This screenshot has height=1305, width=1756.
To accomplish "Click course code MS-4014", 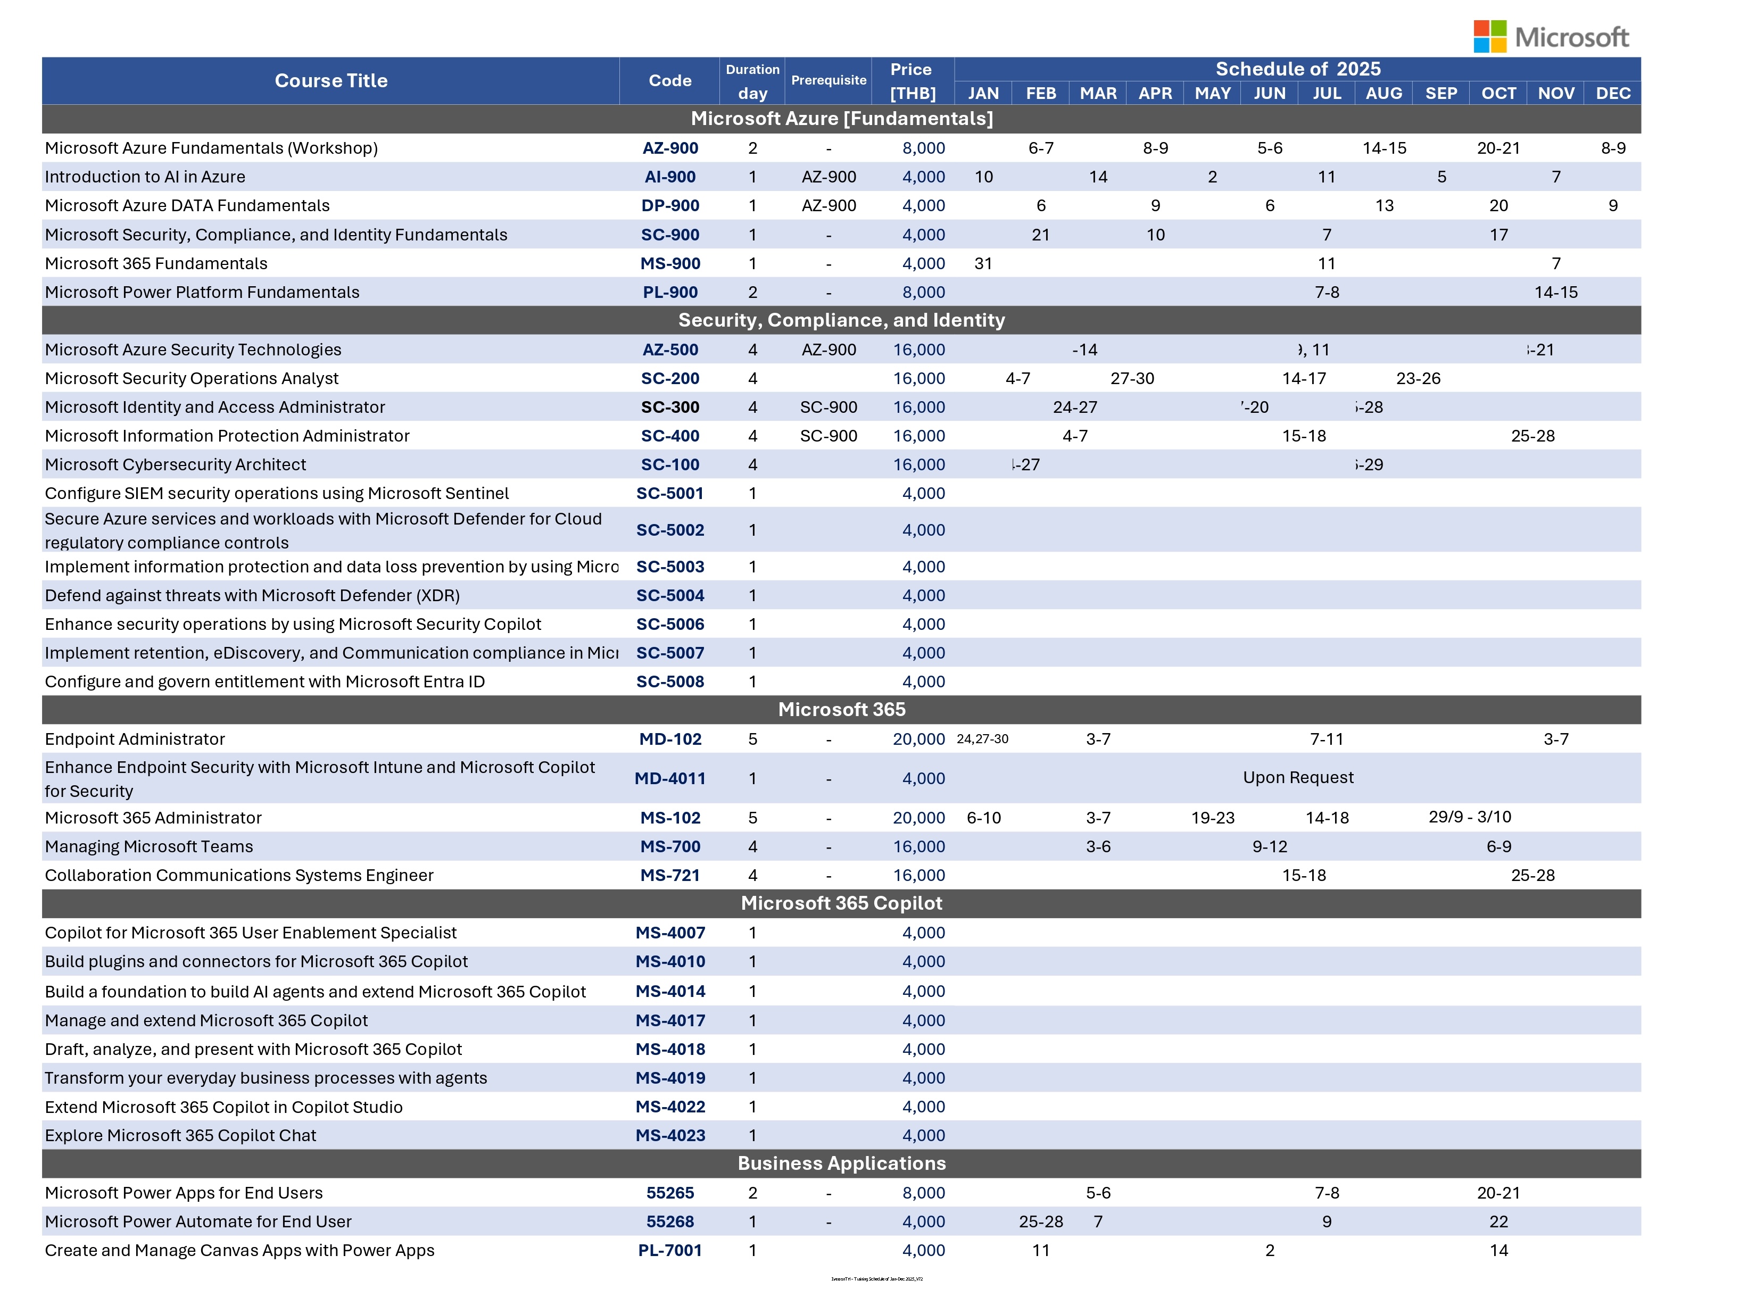I will 670,992.
